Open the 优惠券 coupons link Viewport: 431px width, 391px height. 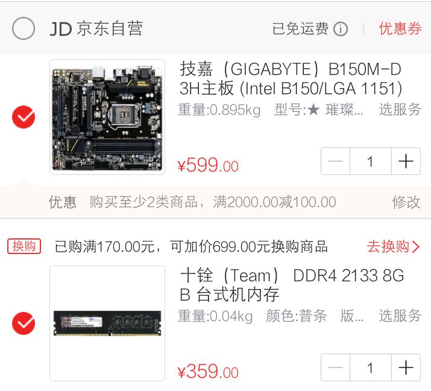pos(400,28)
